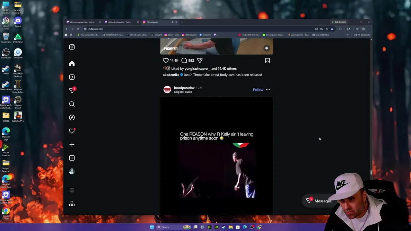The width and height of the screenshot is (411, 231).
Task: Open Instagram logo in sidebar
Action: tap(72, 47)
